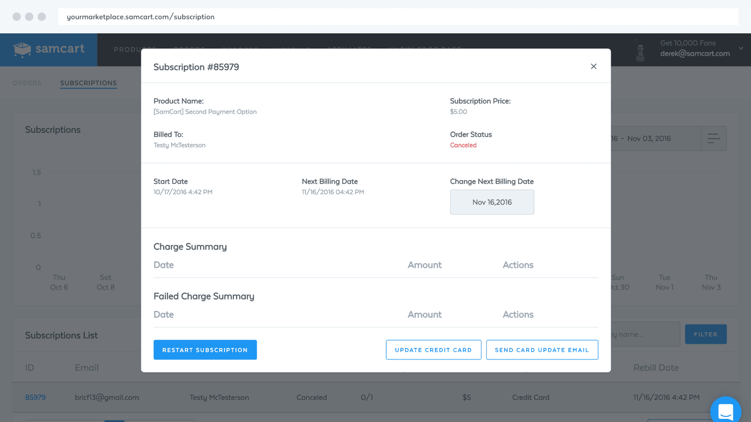This screenshot has height=422, width=751.
Task: Click the RESTART SUBSCRIPTION button
Action: click(205, 350)
